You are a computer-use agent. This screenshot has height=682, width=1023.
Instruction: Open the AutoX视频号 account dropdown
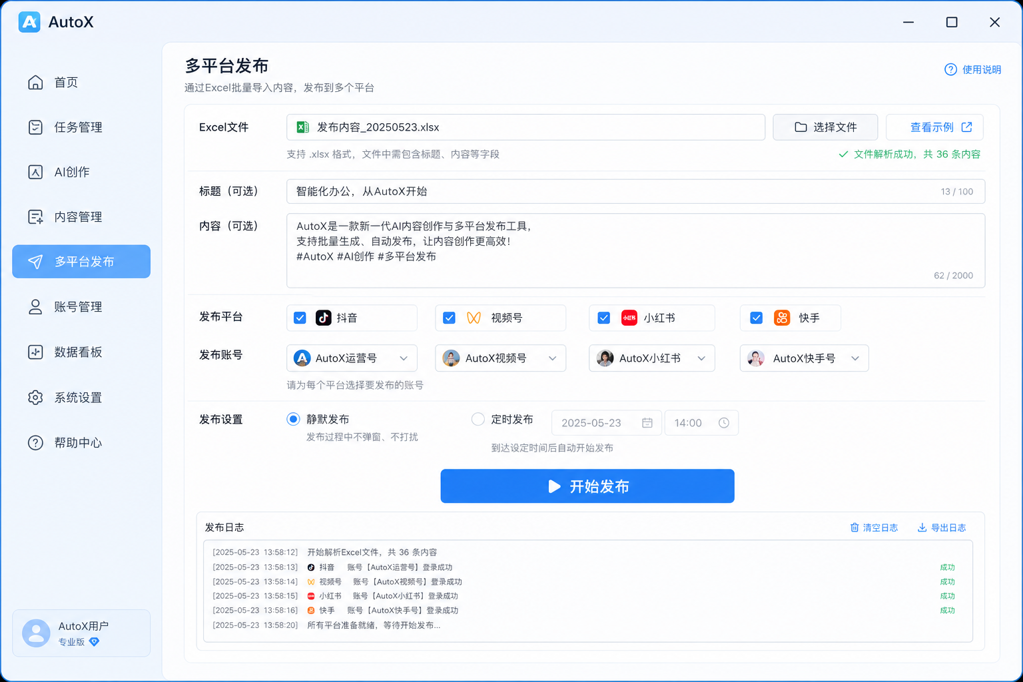(x=500, y=358)
